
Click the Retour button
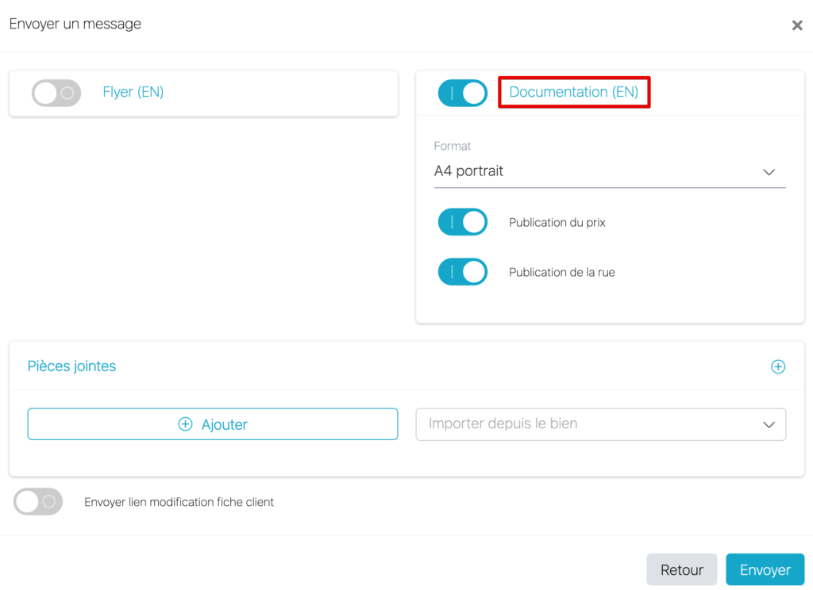pos(681,569)
